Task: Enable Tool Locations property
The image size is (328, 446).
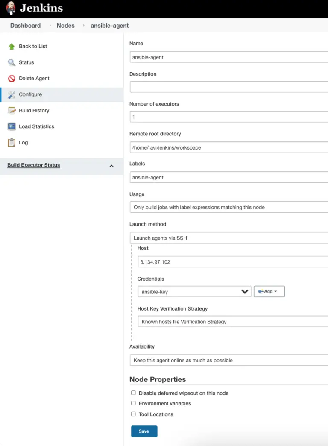Action: [133, 414]
